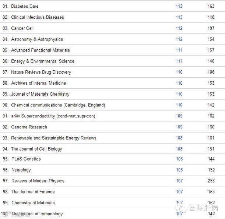Select h5-median value 233 for Reviews of Modern Physics
This screenshot has height=219, width=225.
click(211, 181)
